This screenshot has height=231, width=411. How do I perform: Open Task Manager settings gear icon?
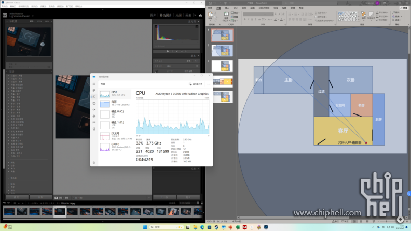(x=94, y=162)
